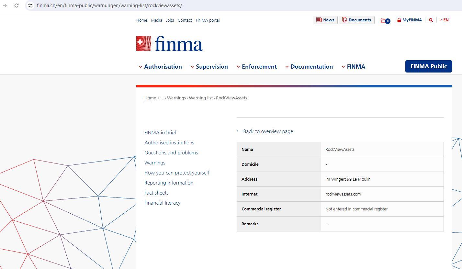Expand the Enforcement menu

256,67
